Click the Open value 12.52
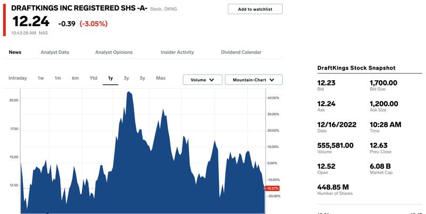The height and width of the screenshot is (214, 426). click(x=326, y=166)
